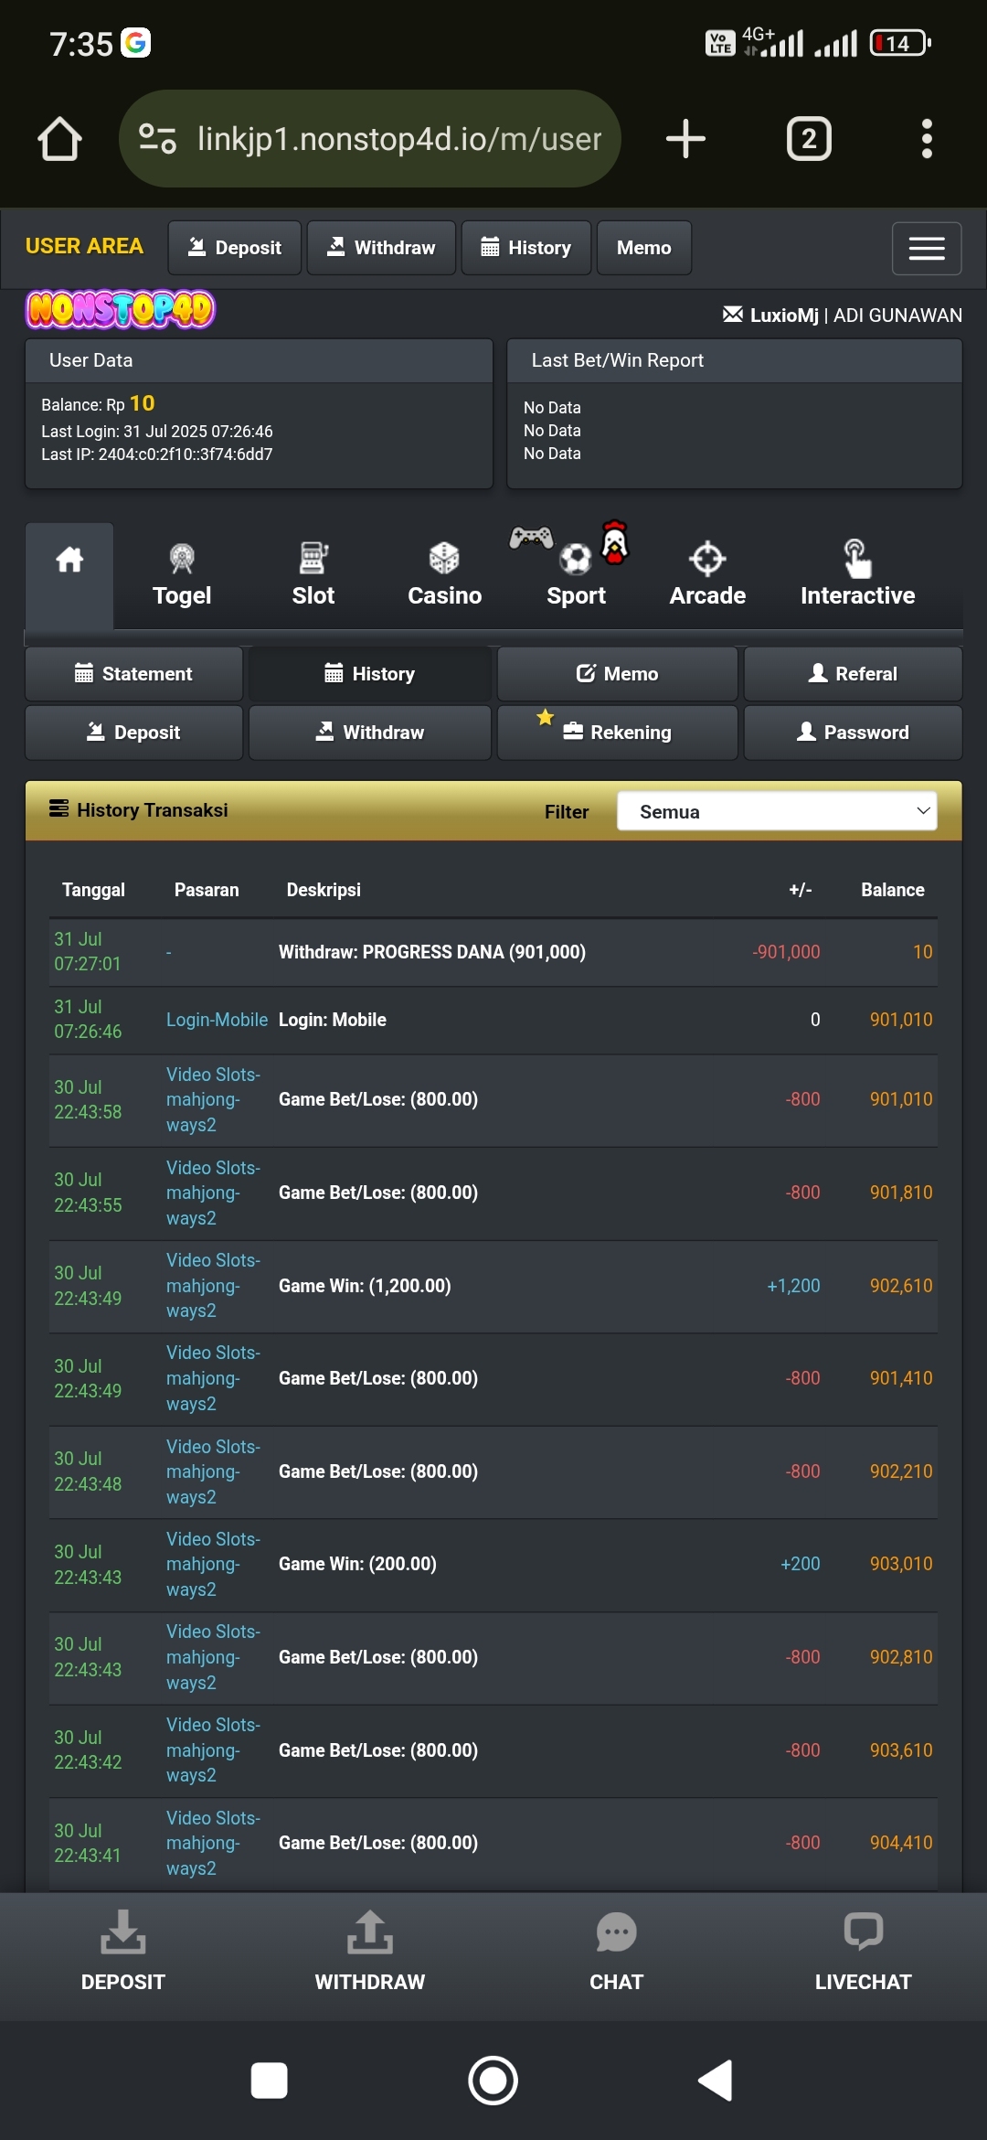Switch to the Statement tab
Screen dimensions: 987x2140
[134, 674]
